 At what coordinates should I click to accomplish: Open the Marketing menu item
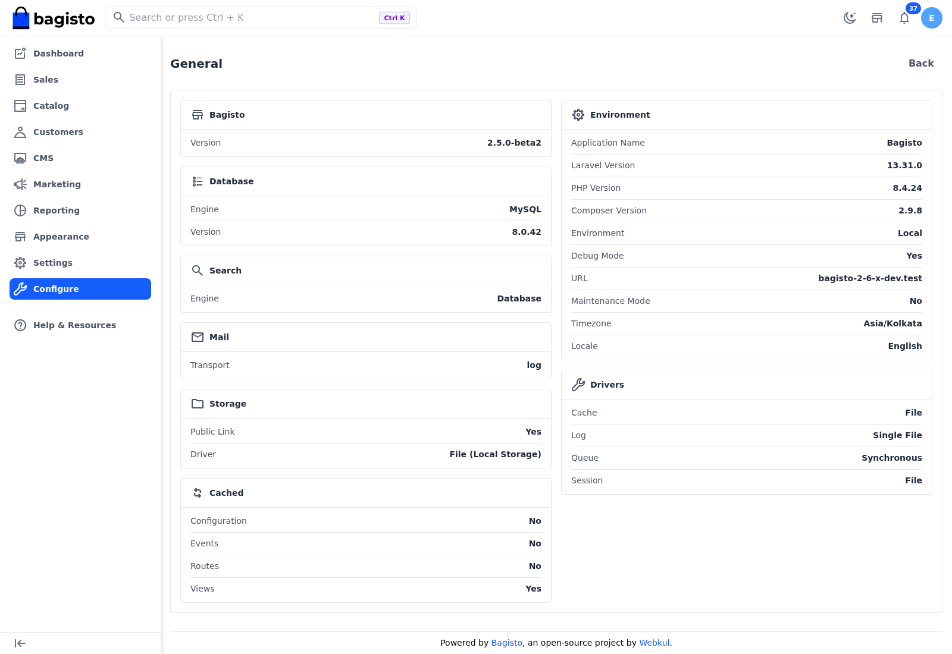click(80, 184)
